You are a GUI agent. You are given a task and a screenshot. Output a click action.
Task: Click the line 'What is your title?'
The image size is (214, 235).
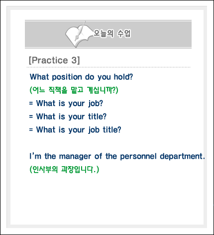click(x=68, y=117)
